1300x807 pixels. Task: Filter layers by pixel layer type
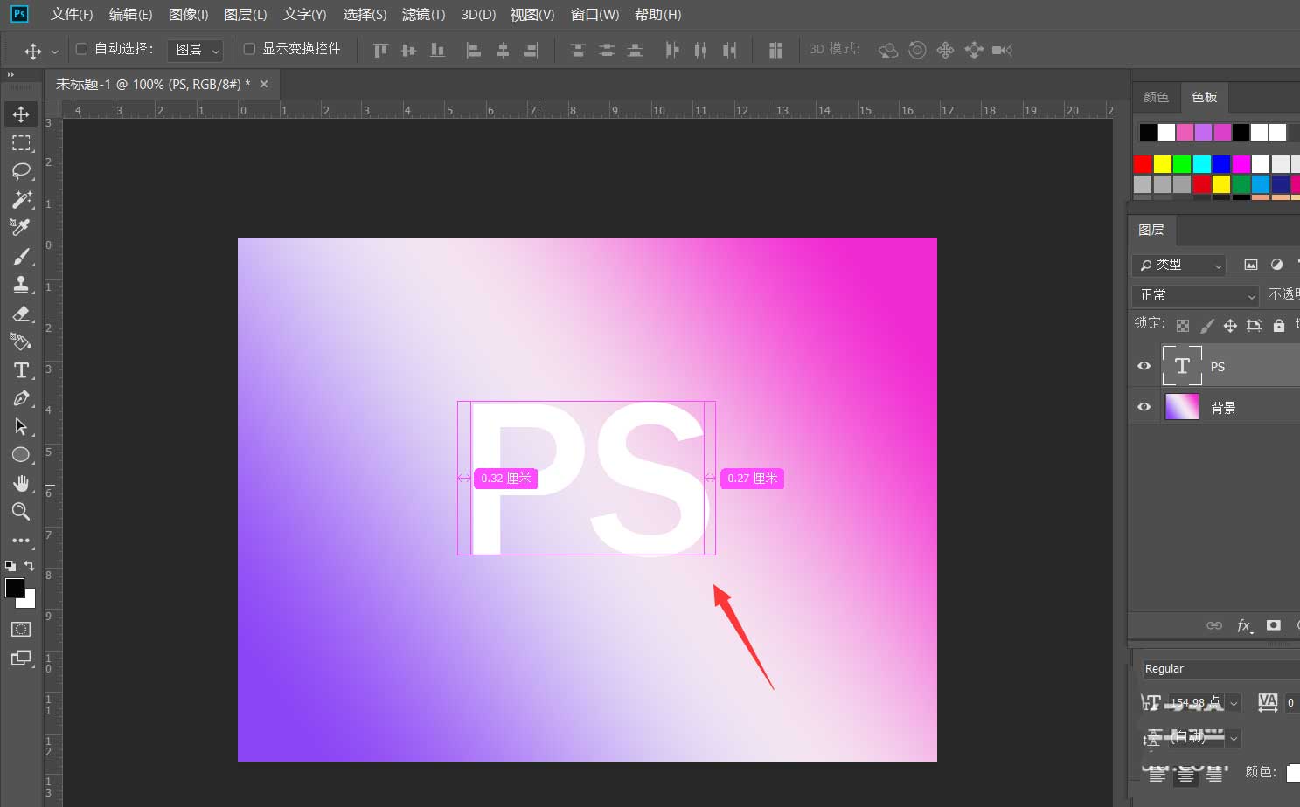pos(1251,265)
